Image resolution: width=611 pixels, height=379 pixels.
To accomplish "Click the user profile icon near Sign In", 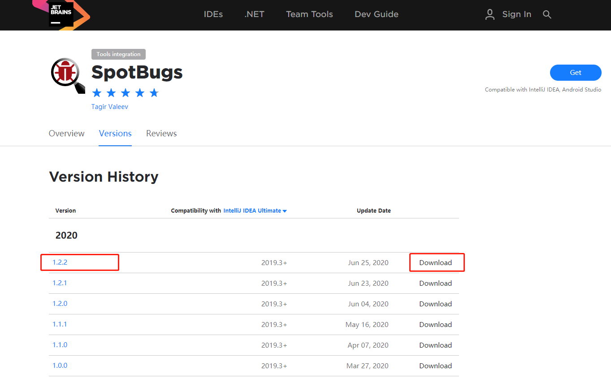I will coord(490,14).
